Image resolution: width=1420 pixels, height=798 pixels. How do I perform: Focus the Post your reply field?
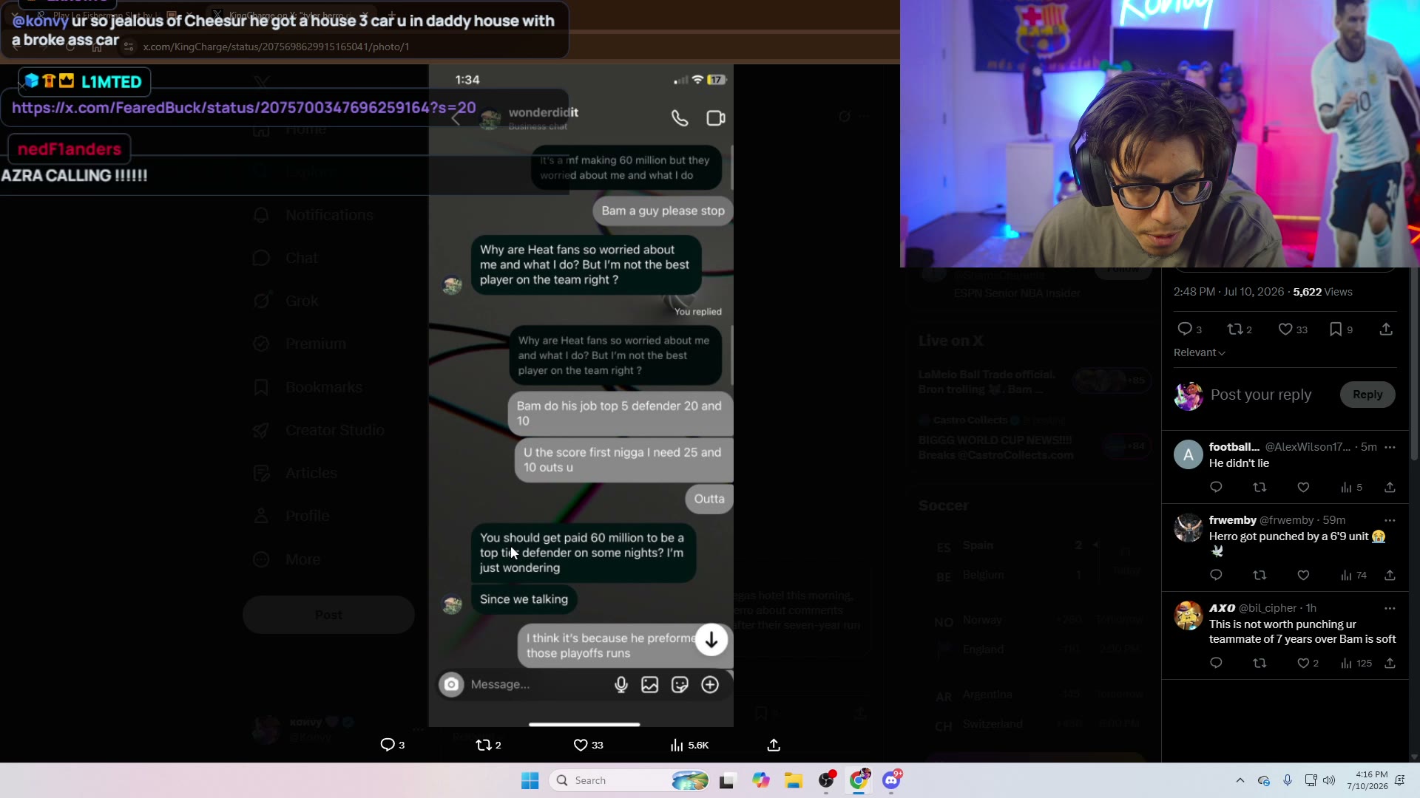coord(1261,395)
